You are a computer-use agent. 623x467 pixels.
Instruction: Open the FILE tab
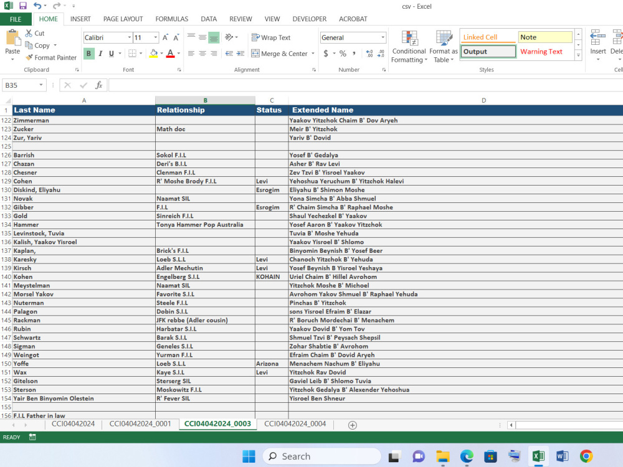(x=16, y=19)
